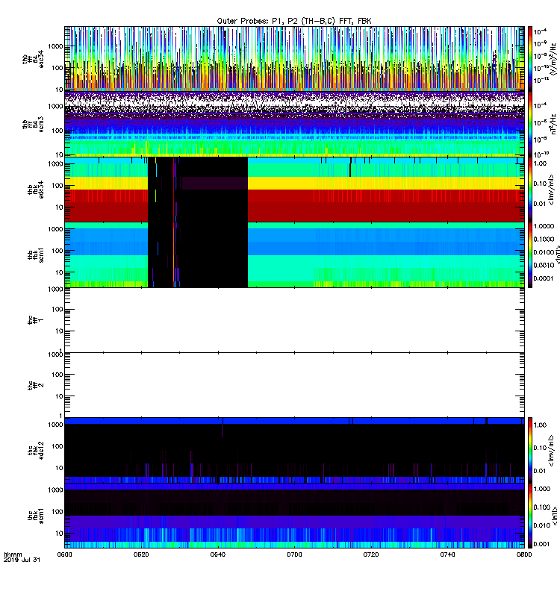
Task: Pick the "0720" time axis label
Action: tap(370, 554)
